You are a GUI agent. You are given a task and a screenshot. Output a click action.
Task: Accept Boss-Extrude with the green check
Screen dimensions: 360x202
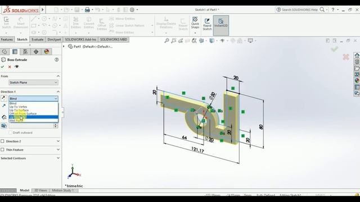(x=2, y=67)
